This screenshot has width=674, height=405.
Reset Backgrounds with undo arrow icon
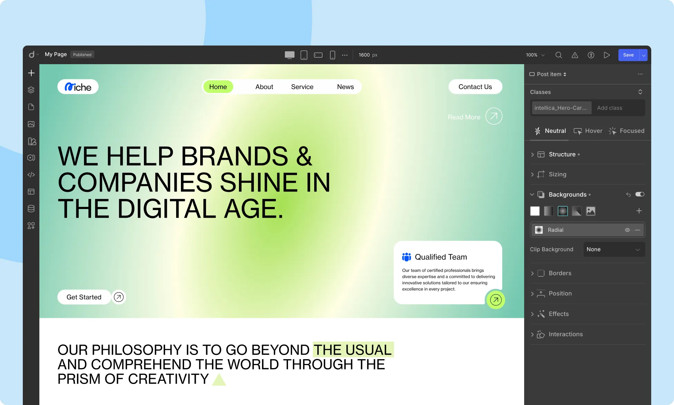(x=628, y=195)
